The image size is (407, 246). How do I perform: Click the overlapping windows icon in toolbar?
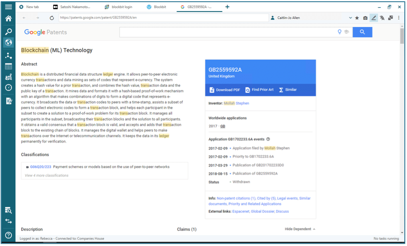pos(390,18)
